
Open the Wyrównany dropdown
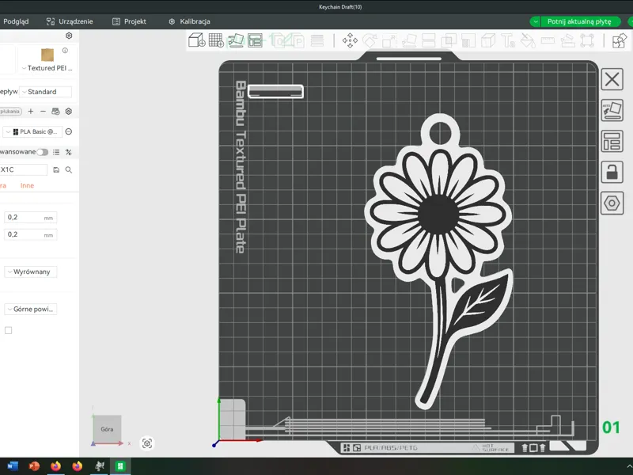tap(30, 272)
